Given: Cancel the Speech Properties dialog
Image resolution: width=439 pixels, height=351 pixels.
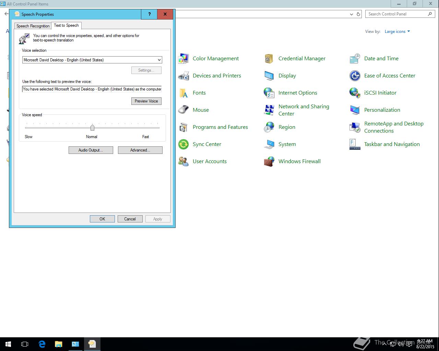Looking at the screenshot, I should (130, 219).
